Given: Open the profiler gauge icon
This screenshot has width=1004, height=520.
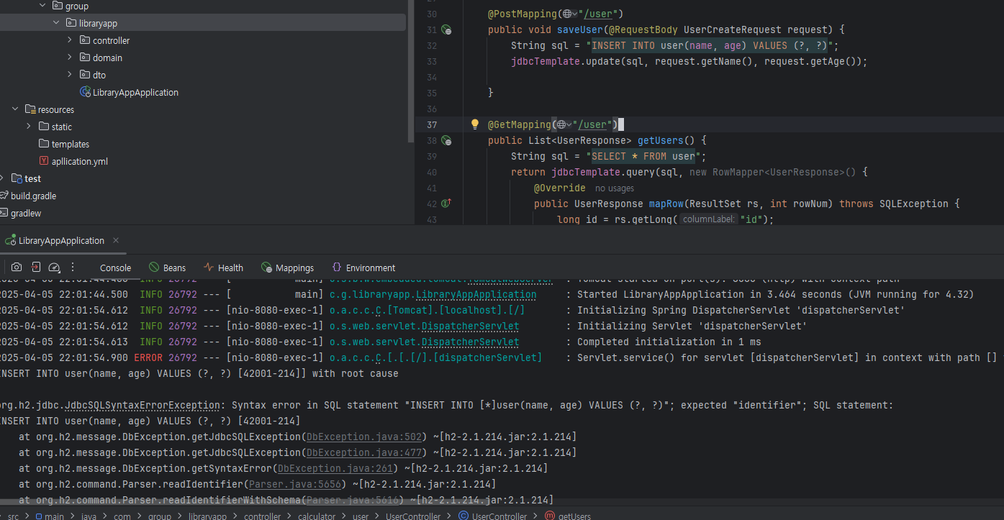Looking at the screenshot, I should (54, 267).
